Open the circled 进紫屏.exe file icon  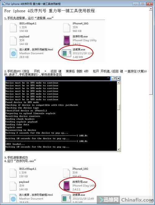click(66, 53)
